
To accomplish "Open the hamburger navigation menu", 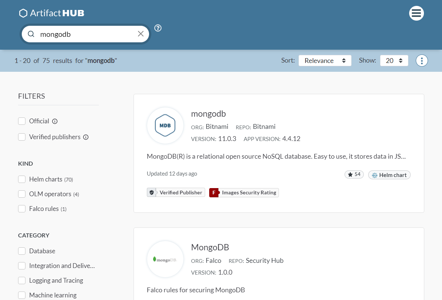I will coord(416,13).
